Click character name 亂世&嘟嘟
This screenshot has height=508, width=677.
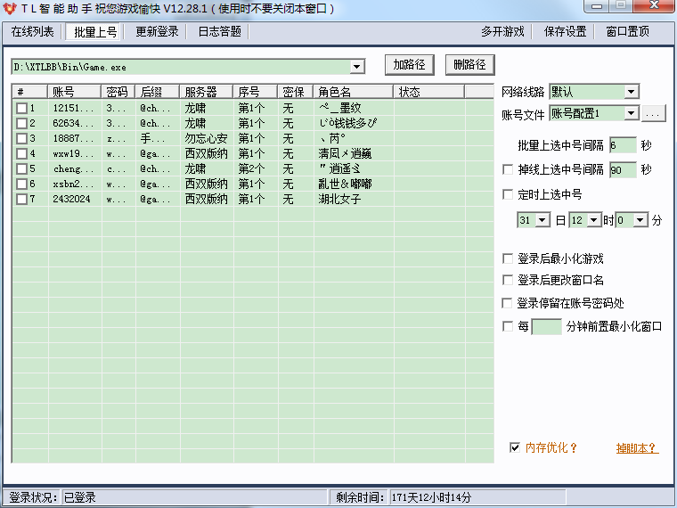point(345,184)
